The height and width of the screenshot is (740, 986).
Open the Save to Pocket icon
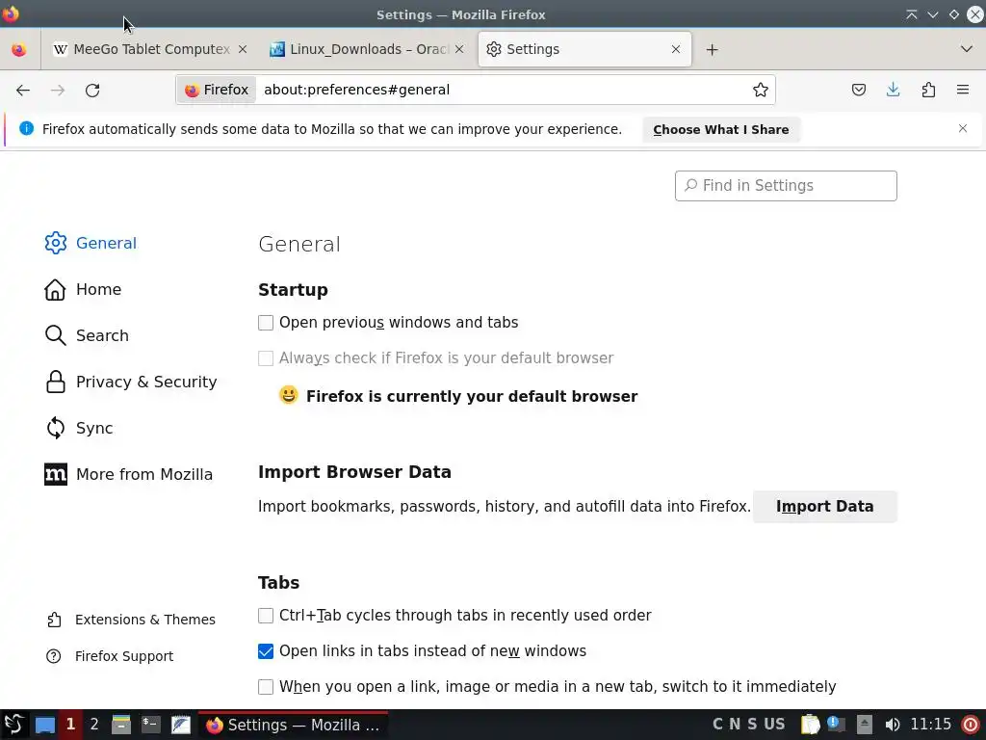[859, 90]
